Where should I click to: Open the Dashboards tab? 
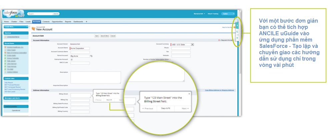click(x=78, y=22)
